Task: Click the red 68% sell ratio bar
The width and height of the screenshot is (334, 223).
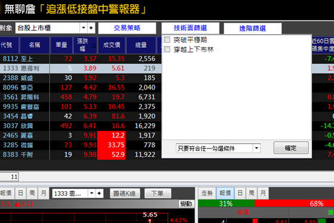Action: [294, 203]
